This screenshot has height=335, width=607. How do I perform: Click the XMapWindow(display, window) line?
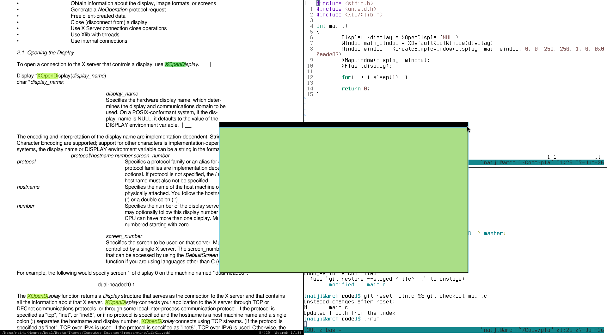pyautogui.click(x=386, y=60)
